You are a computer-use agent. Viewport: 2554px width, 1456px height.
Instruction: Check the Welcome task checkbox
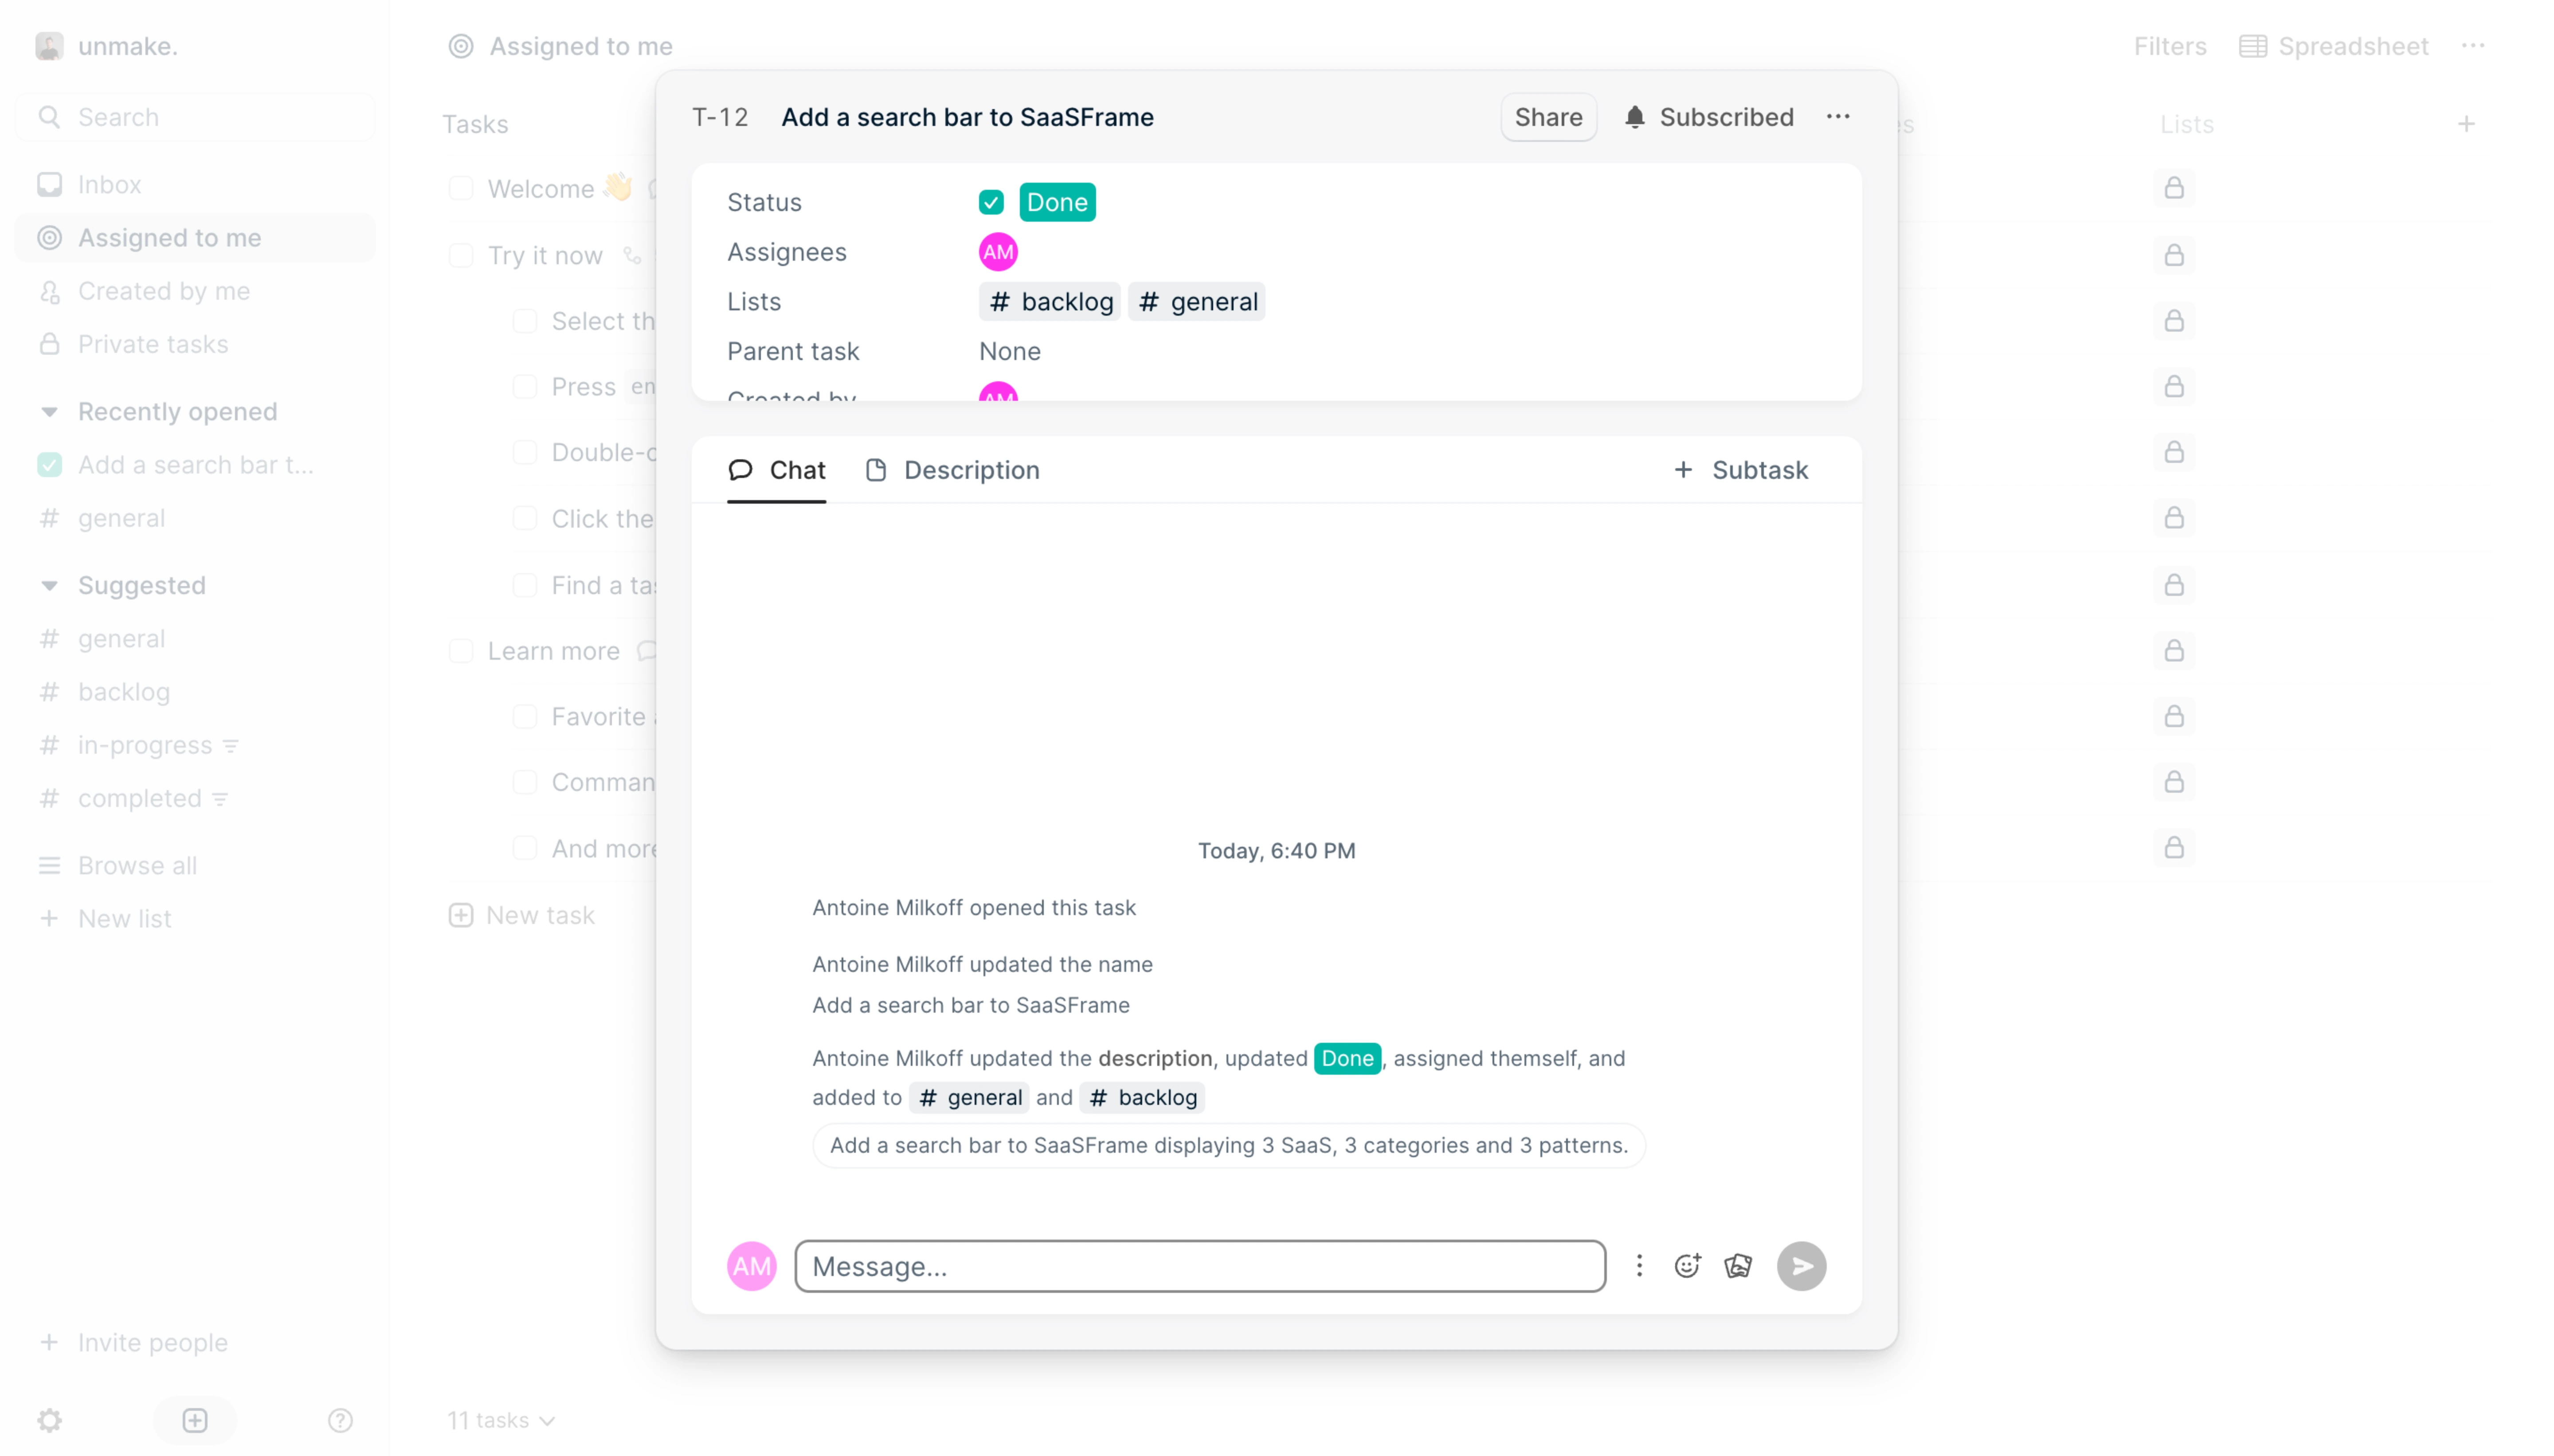click(x=461, y=189)
